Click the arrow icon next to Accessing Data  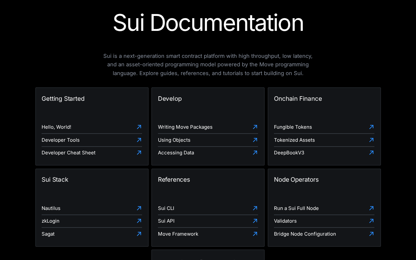click(255, 153)
